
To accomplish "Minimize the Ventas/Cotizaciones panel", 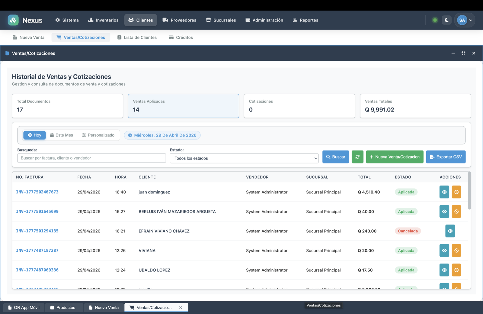I will click(453, 53).
